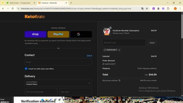Bookmark this page with the star icon
This screenshot has height=103, width=183.
[x=147, y=9]
